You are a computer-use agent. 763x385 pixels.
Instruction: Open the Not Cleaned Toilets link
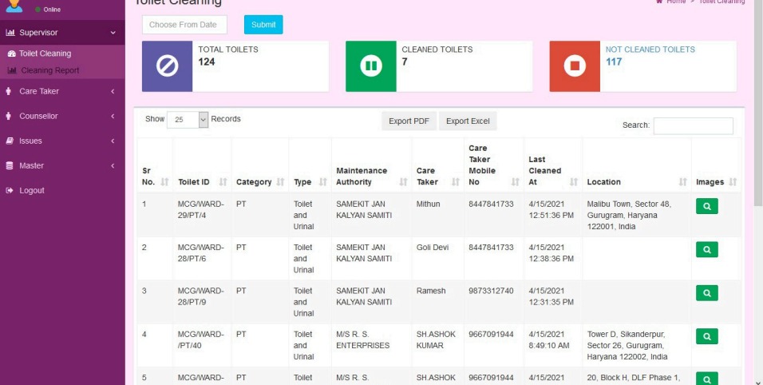[650, 50]
